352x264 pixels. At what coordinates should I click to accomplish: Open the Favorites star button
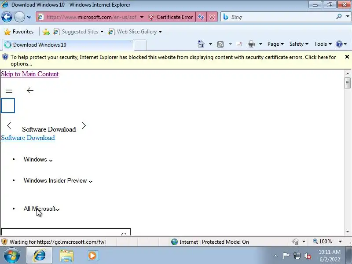pyautogui.click(x=19, y=32)
